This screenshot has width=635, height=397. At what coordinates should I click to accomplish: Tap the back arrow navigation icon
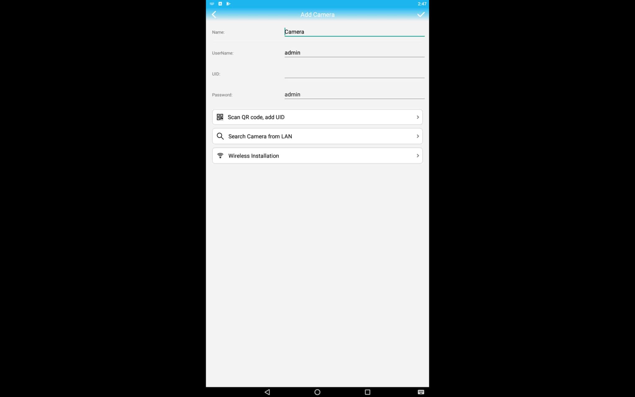pos(214,14)
